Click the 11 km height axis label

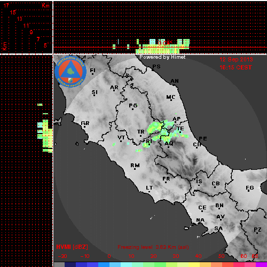coord(26,26)
